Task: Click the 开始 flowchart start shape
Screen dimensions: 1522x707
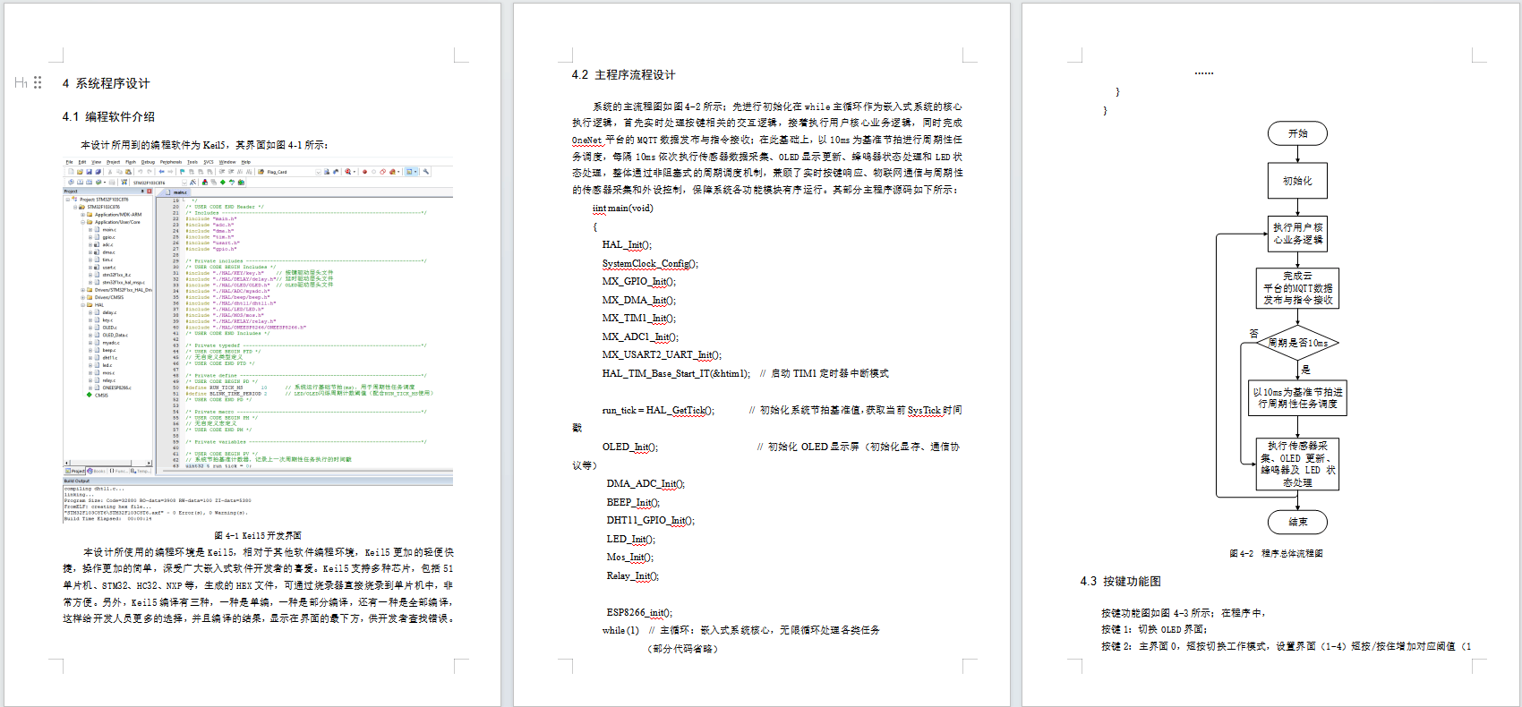Action: point(1298,133)
